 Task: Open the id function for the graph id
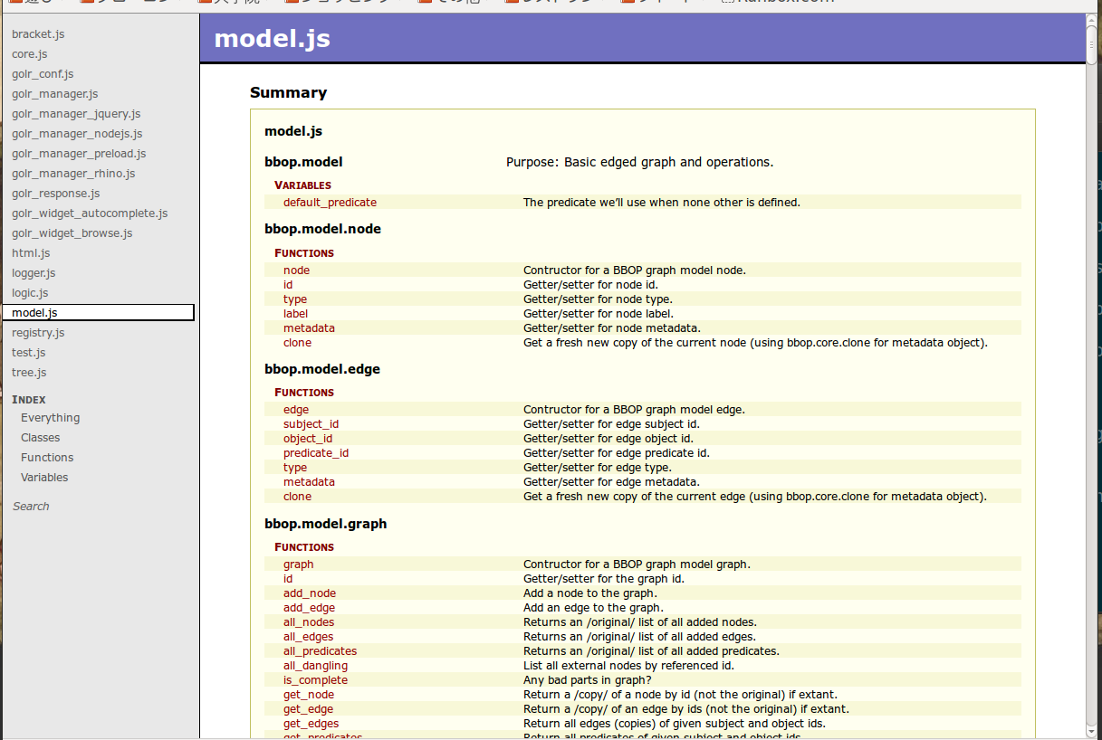(288, 579)
